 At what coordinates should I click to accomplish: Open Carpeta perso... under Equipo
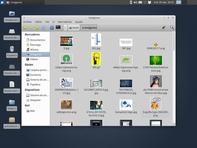[x=36, y=70]
